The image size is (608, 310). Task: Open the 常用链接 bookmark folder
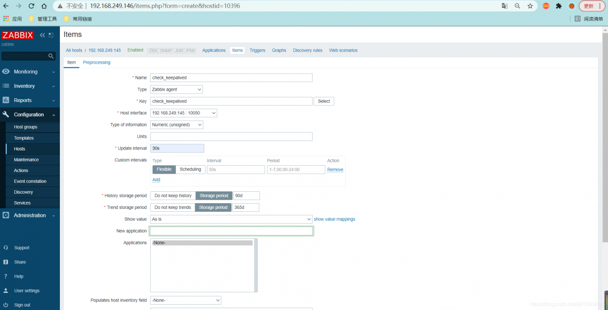(x=78, y=19)
